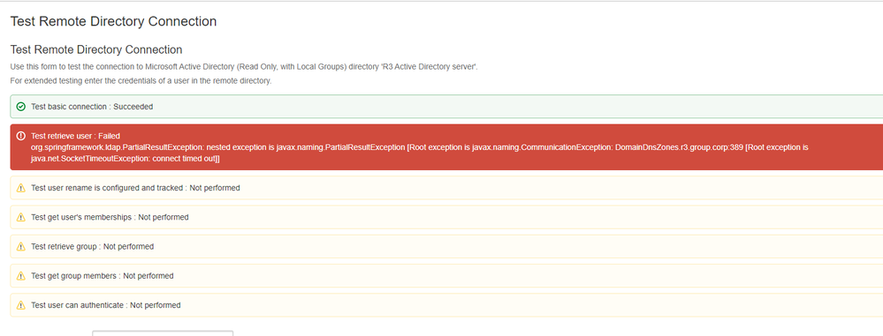Click the large 'Test Remote Directory Connection' page title

tap(113, 21)
